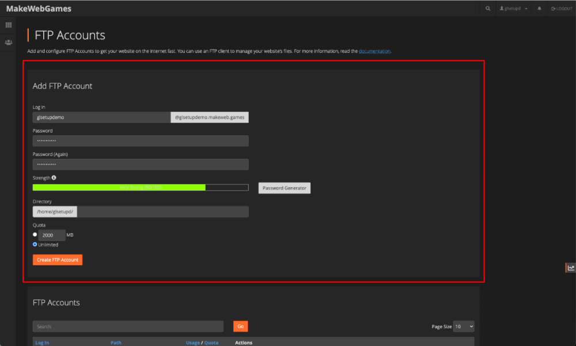Open the statistics chart icon on right edge
The image size is (576, 346).
570,268
